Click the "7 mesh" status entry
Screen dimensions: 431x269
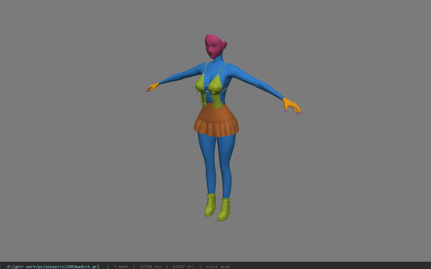(x=121, y=267)
